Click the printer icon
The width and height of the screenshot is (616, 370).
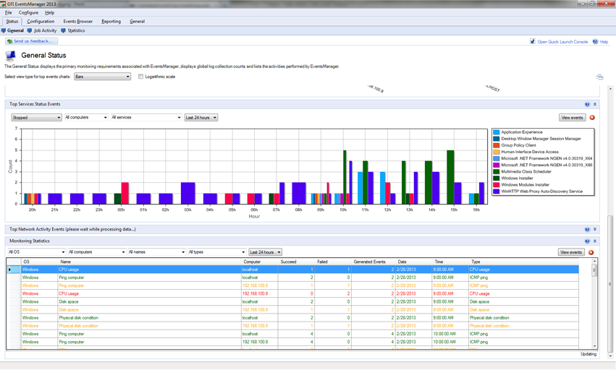coord(599,77)
